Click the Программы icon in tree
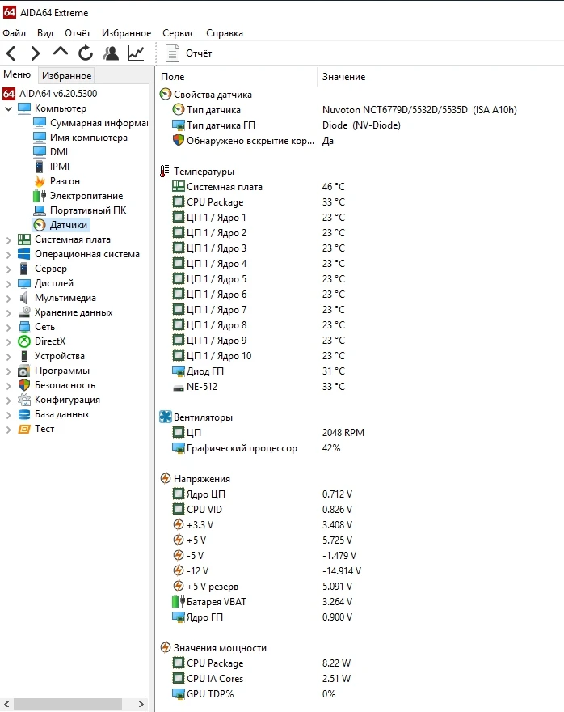 point(23,371)
